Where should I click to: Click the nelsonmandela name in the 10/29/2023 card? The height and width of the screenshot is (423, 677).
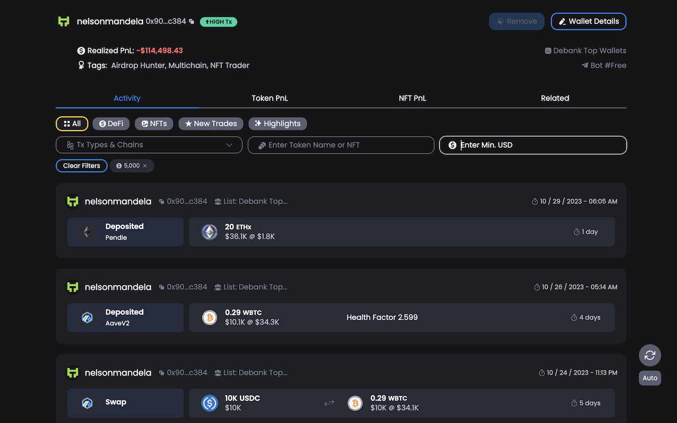[118, 201]
